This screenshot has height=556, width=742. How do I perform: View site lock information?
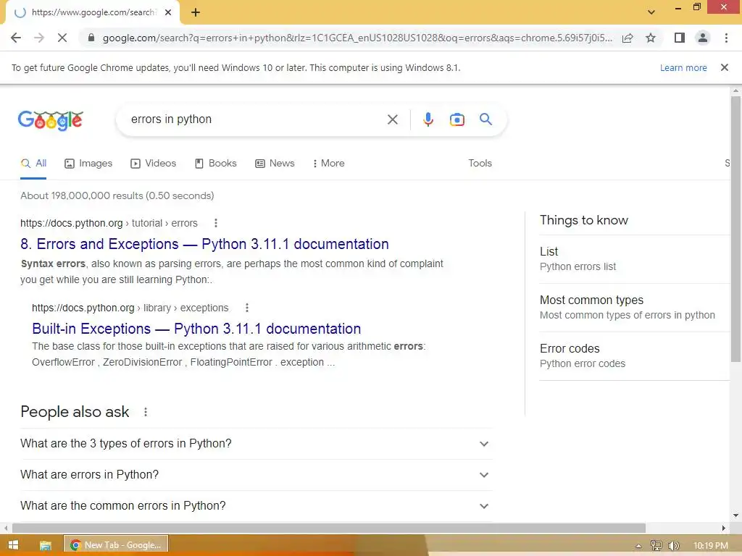point(91,38)
